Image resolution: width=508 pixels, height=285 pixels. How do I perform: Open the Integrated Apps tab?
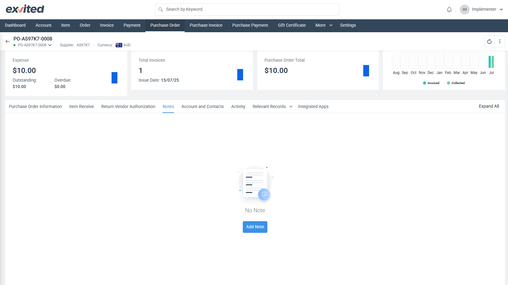click(x=313, y=106)
